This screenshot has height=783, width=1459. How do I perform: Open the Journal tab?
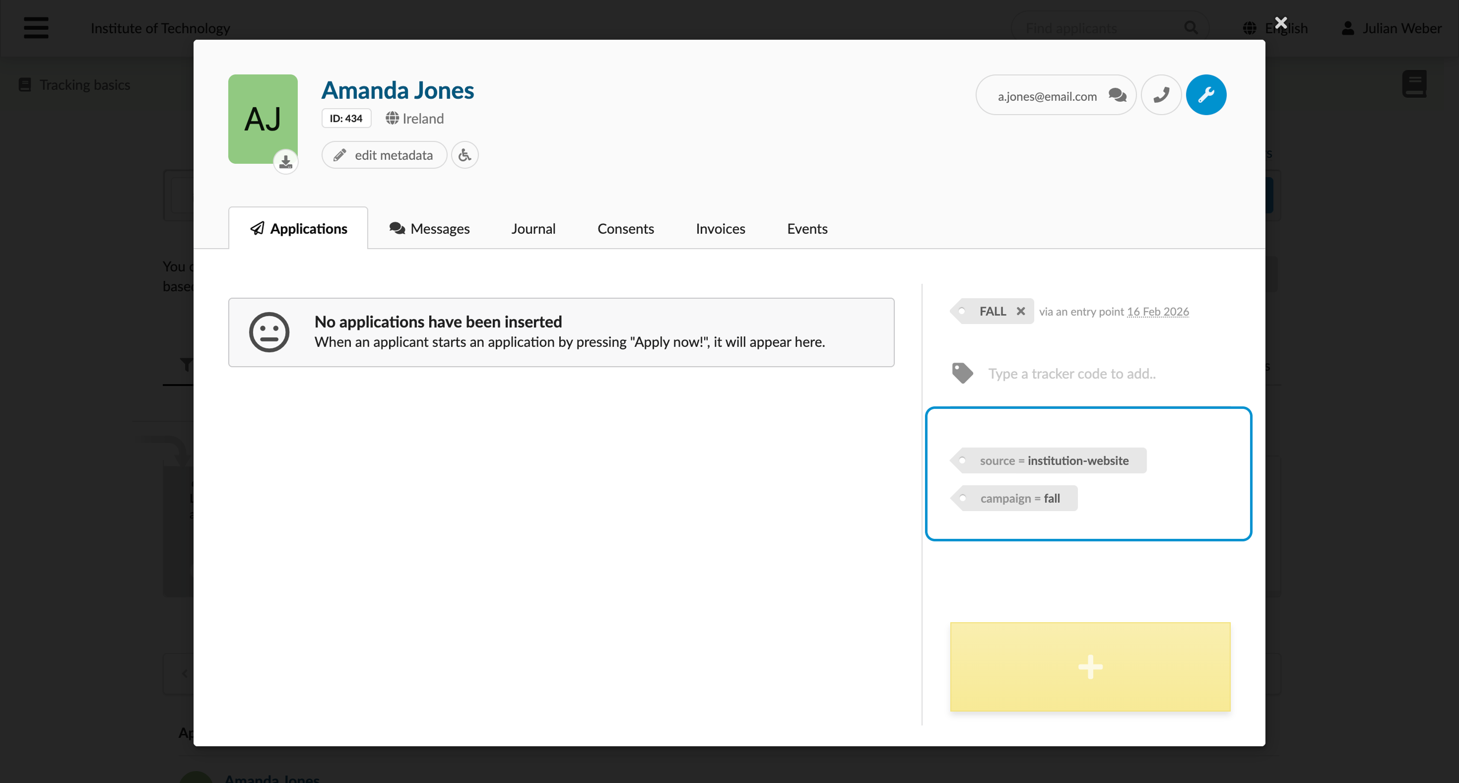coord(533,228)
